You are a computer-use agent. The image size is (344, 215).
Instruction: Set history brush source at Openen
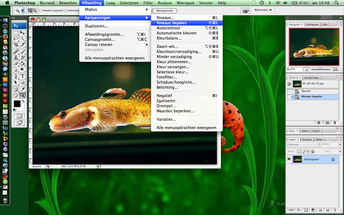coord(289,91)
